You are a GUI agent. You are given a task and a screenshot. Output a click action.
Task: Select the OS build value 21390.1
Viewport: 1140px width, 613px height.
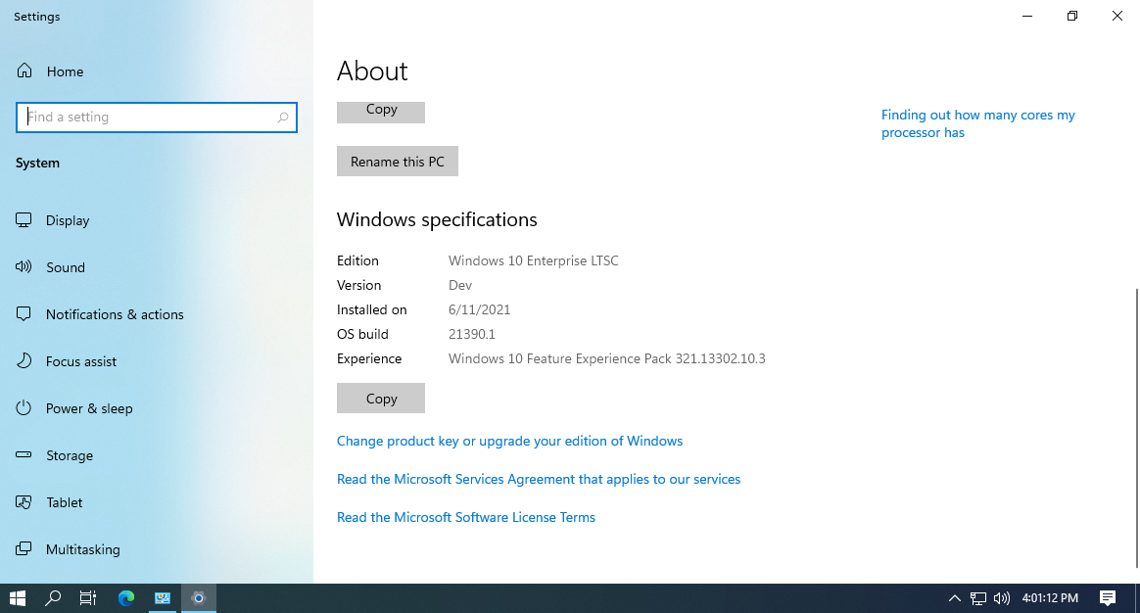tap(472, 334)
